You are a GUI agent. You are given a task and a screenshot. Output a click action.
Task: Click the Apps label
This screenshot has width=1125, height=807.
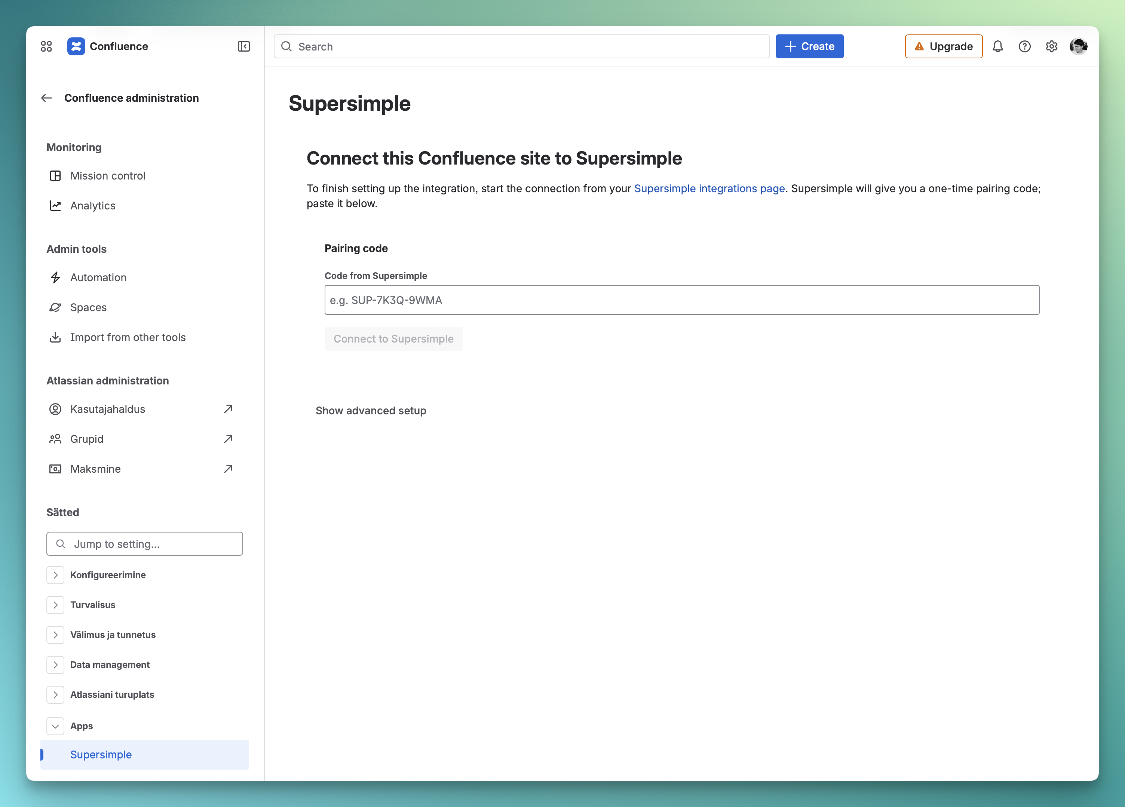tap(82, 726)
